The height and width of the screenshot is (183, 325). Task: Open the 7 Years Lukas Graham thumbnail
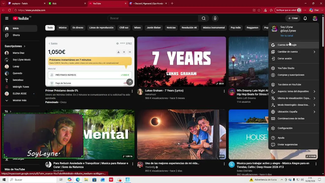[x=182, y=62]
